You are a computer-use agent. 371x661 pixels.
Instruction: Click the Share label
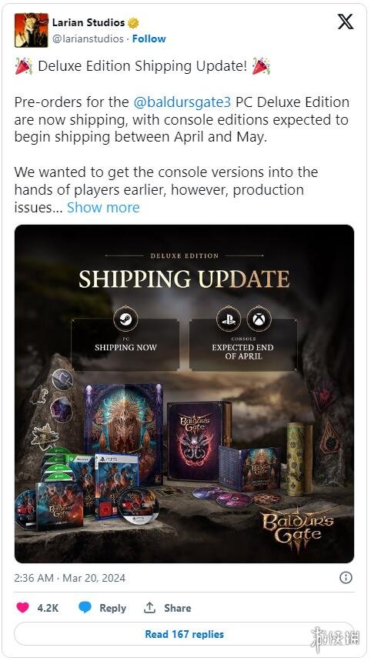point(178,608)
